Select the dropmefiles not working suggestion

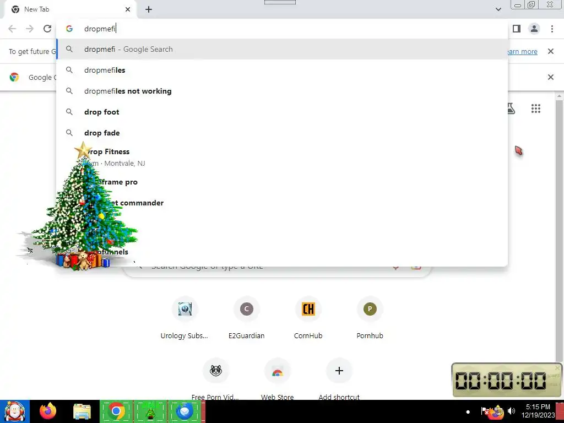tap(282, 91)
